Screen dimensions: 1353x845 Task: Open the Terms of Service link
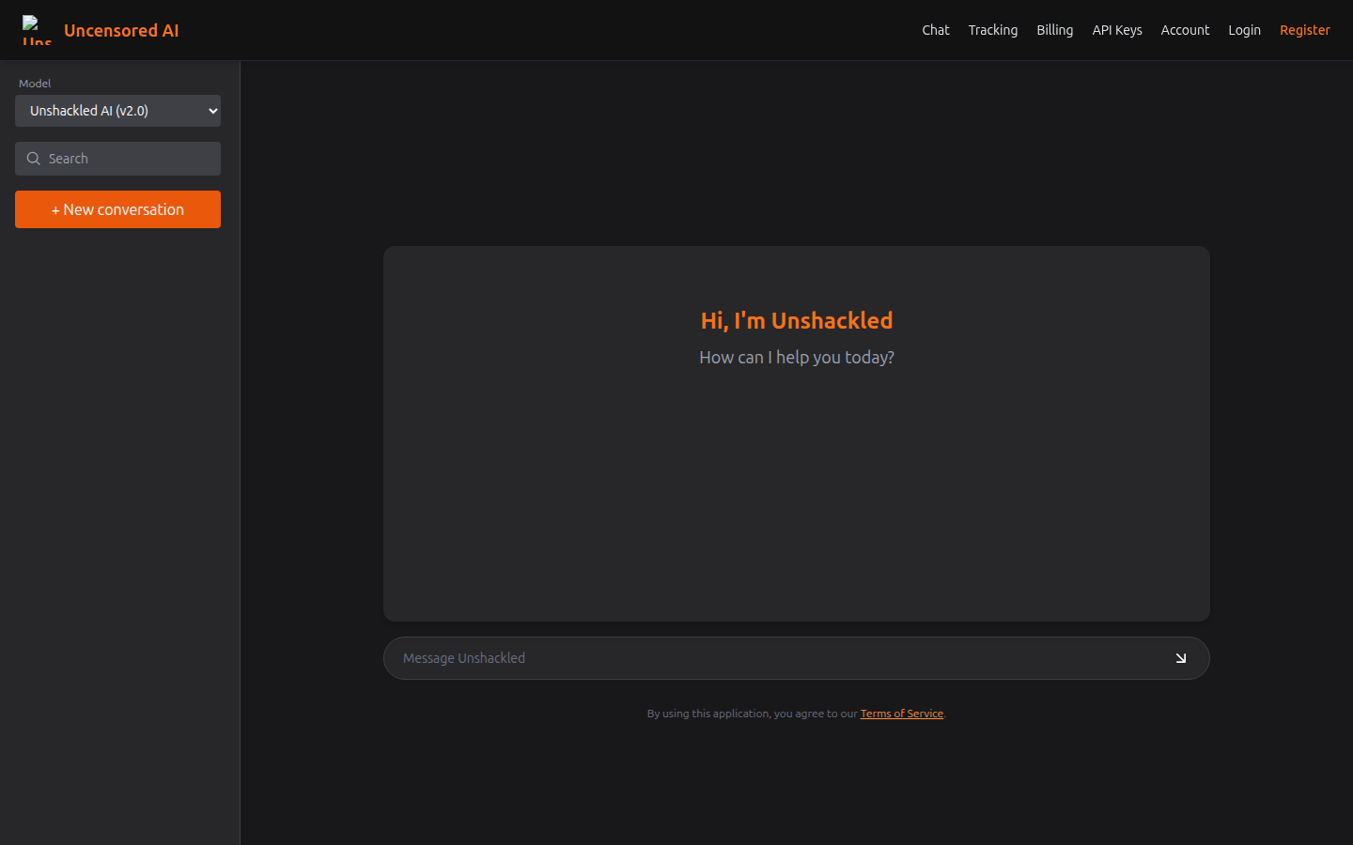coord(901,714)
